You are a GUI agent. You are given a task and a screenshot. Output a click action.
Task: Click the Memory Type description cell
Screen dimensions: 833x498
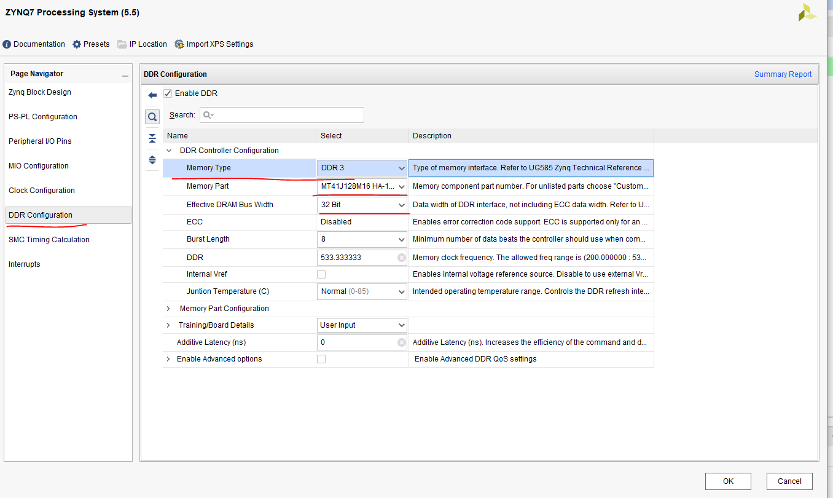coord(531,168)
